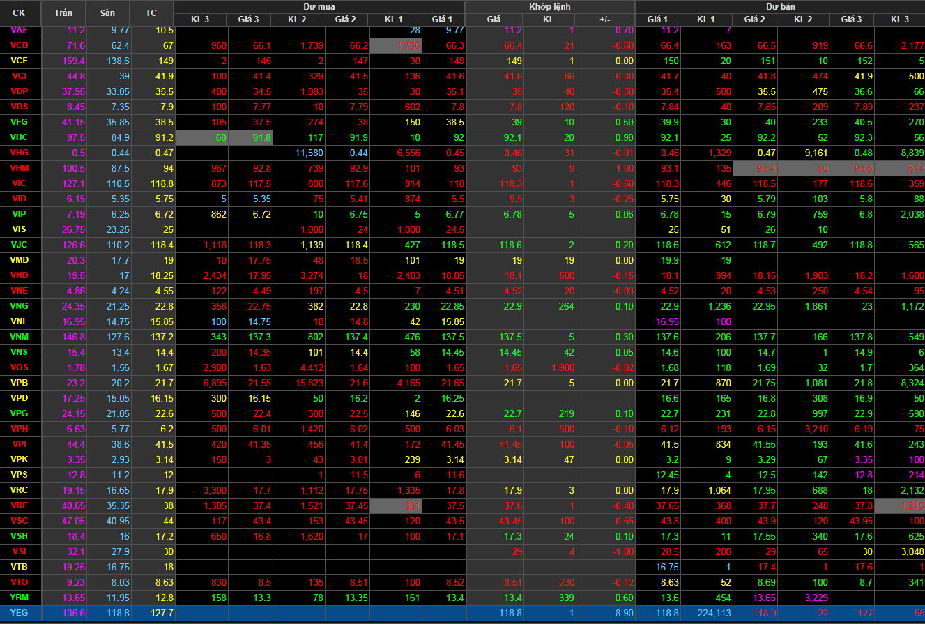Click VNM reference price 137.2

pyautogui.click(x=161, y=337)
